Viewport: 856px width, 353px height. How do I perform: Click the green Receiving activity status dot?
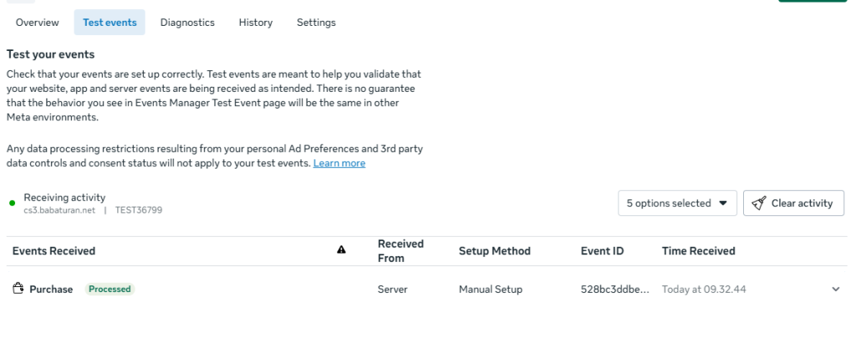pos(13,203)
